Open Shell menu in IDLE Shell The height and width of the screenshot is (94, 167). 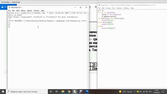[18, 10]
